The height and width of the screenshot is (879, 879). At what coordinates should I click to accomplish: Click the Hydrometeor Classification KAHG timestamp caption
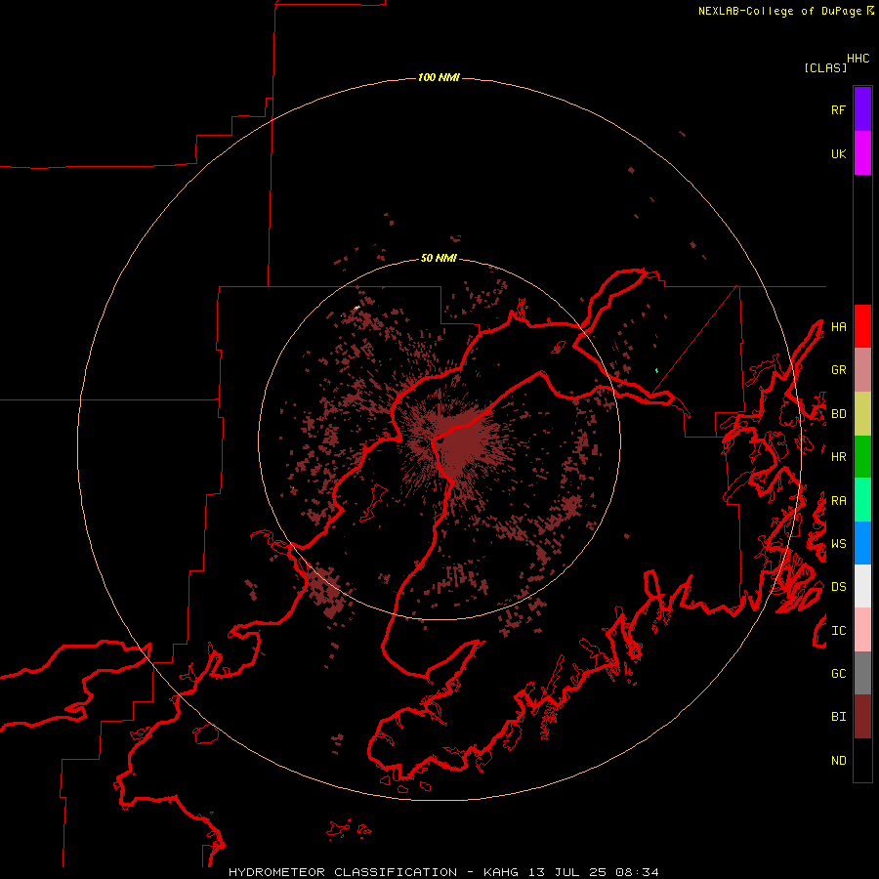(443, 872)
